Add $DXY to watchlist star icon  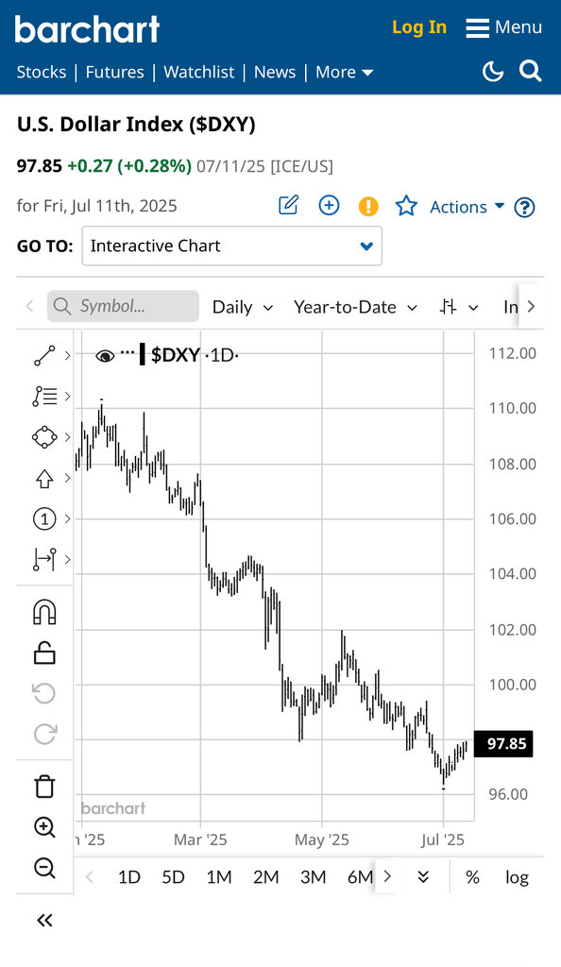coord(406,206)
